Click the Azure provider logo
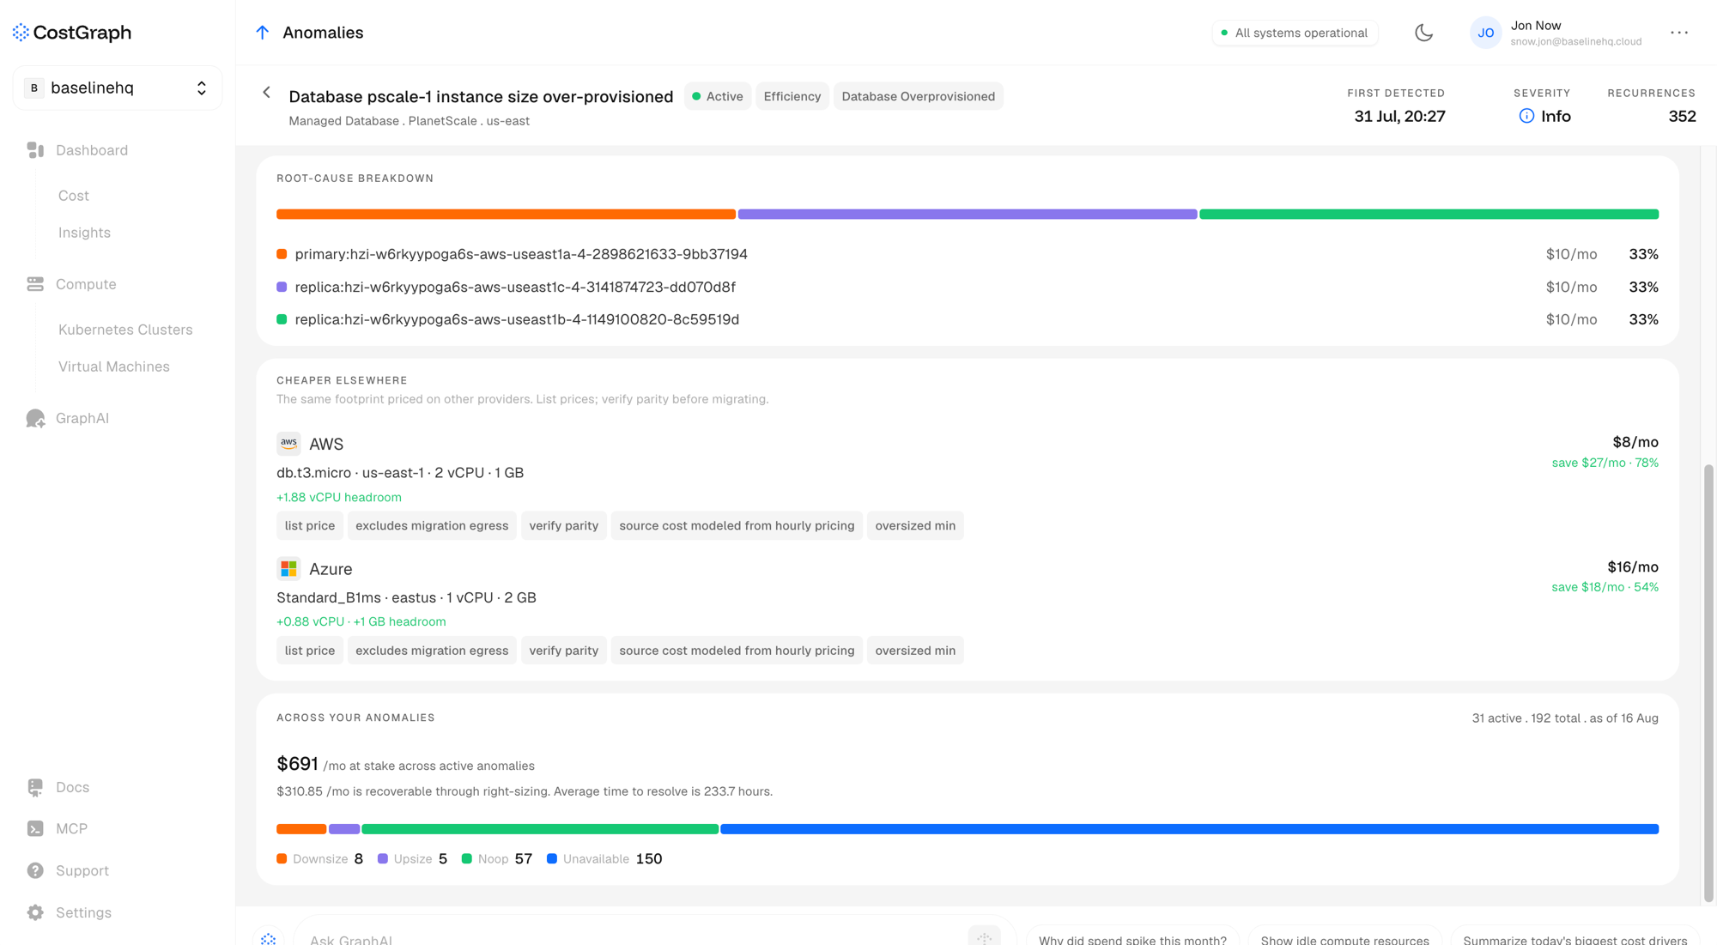Image resolution: width=1717 pixels, height=945 pixels. [x=288, y=569]
